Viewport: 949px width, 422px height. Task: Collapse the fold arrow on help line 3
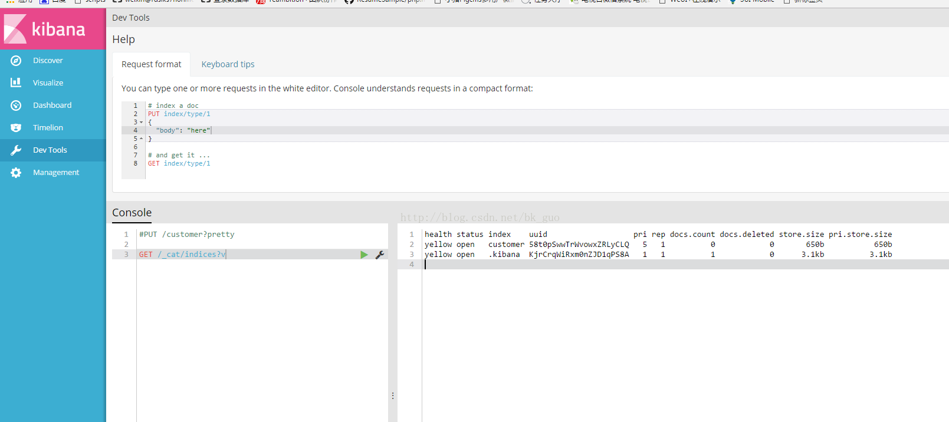[141, 123]
